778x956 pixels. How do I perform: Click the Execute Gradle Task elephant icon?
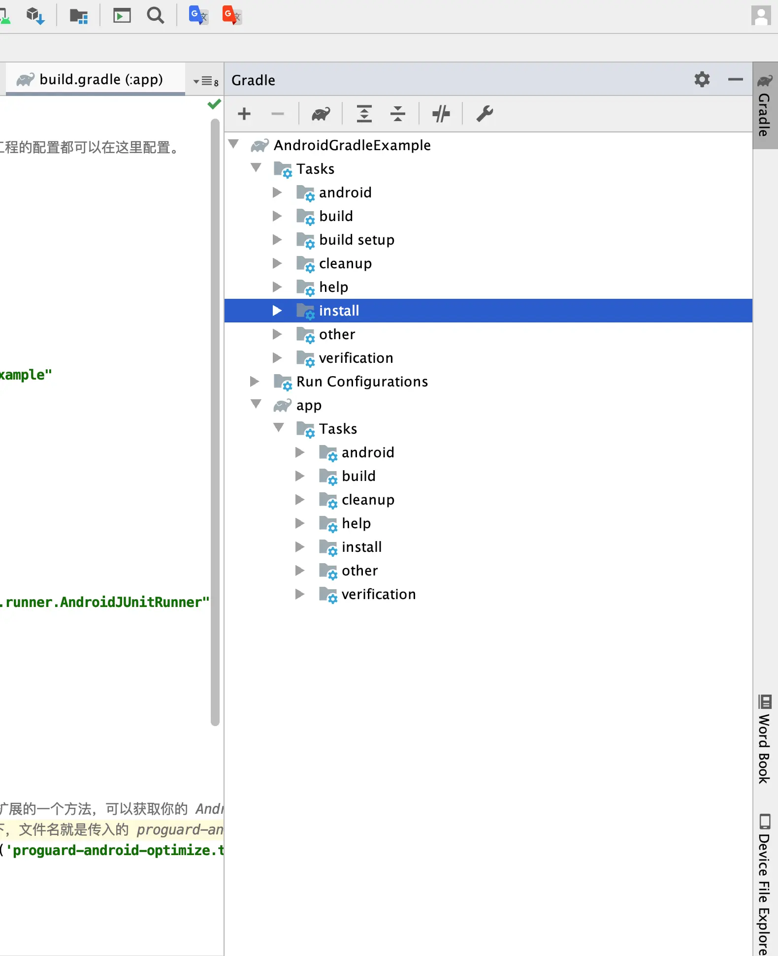pos(321,114)
